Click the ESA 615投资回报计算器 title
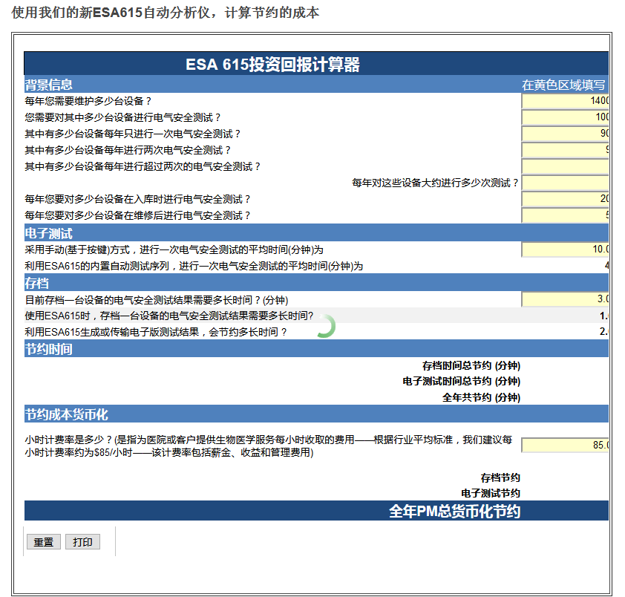The height and width of the screenshot is (597, 625). point(272,64)
